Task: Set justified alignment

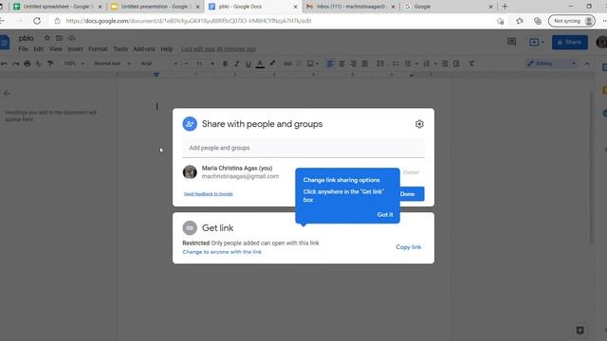Action: [x=364, y=63]
